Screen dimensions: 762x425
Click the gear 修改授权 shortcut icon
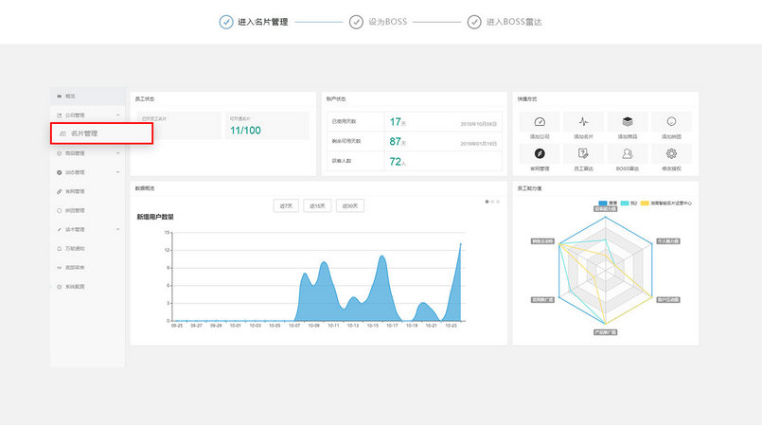pyautogui.click(x=671, y=153)
